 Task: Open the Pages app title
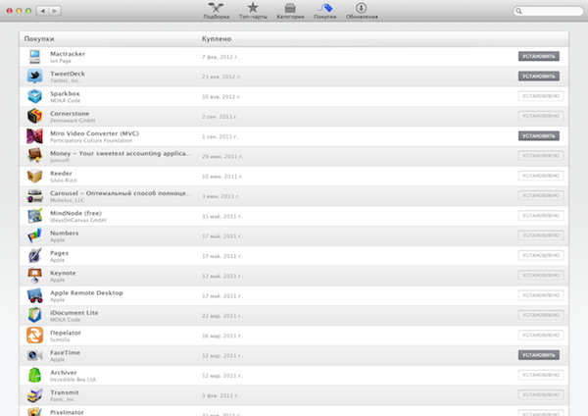pos(59,253)
